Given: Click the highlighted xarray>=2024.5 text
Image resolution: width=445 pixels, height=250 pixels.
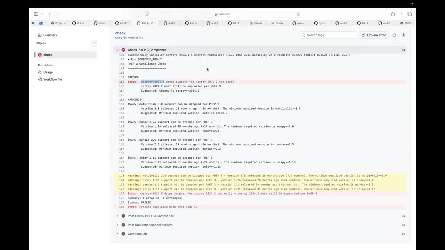Looking at the screenshot, I should (x=153, y=82).
